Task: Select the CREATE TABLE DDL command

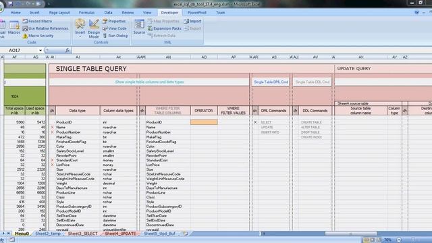Action: pyautogui.click(x=311, y=122)
